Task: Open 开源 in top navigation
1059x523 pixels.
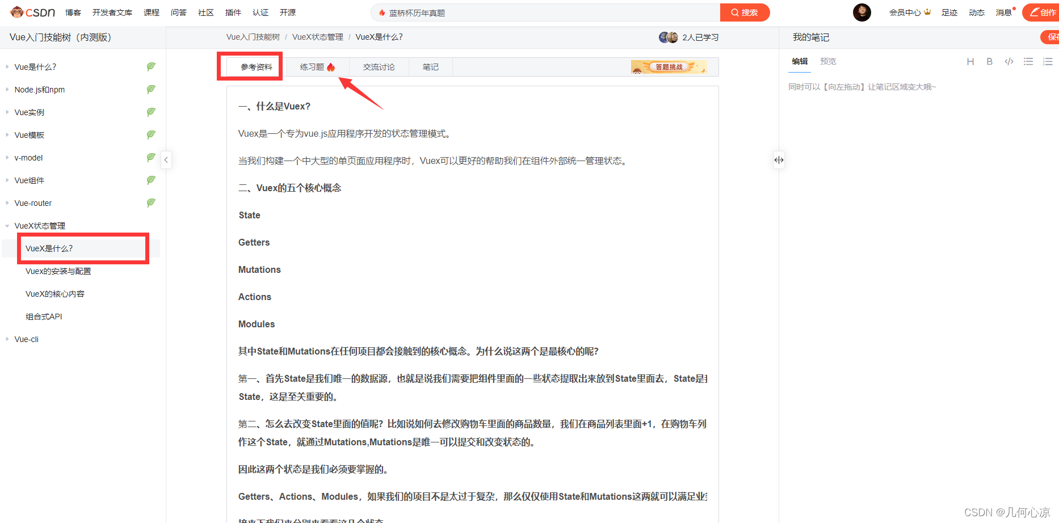Action: pyautogui.click(x=288, y=12)
